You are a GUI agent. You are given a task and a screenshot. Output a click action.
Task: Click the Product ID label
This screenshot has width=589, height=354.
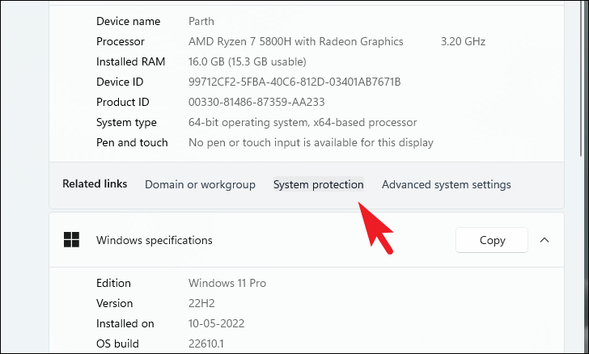(x=123, y=102)
